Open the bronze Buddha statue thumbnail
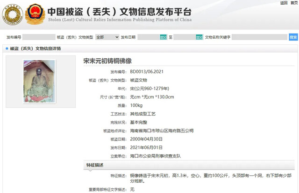This screenshot has width=299, height=193. [39, 81]
